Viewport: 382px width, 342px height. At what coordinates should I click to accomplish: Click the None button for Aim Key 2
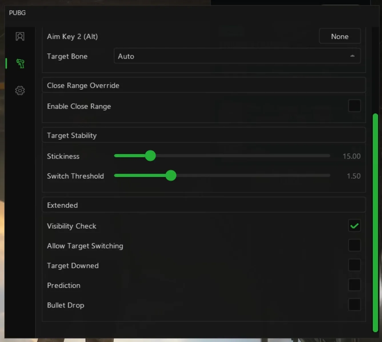tap(340, 37)
